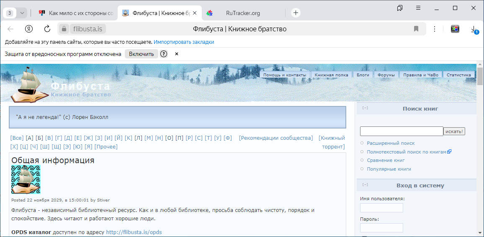Select the [Д] alphabet filter
Screen dimensions: 484x237
click(68, 138)
